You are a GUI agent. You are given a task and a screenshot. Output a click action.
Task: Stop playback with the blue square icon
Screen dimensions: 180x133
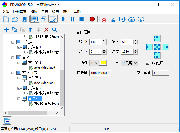tap(81, 19)
